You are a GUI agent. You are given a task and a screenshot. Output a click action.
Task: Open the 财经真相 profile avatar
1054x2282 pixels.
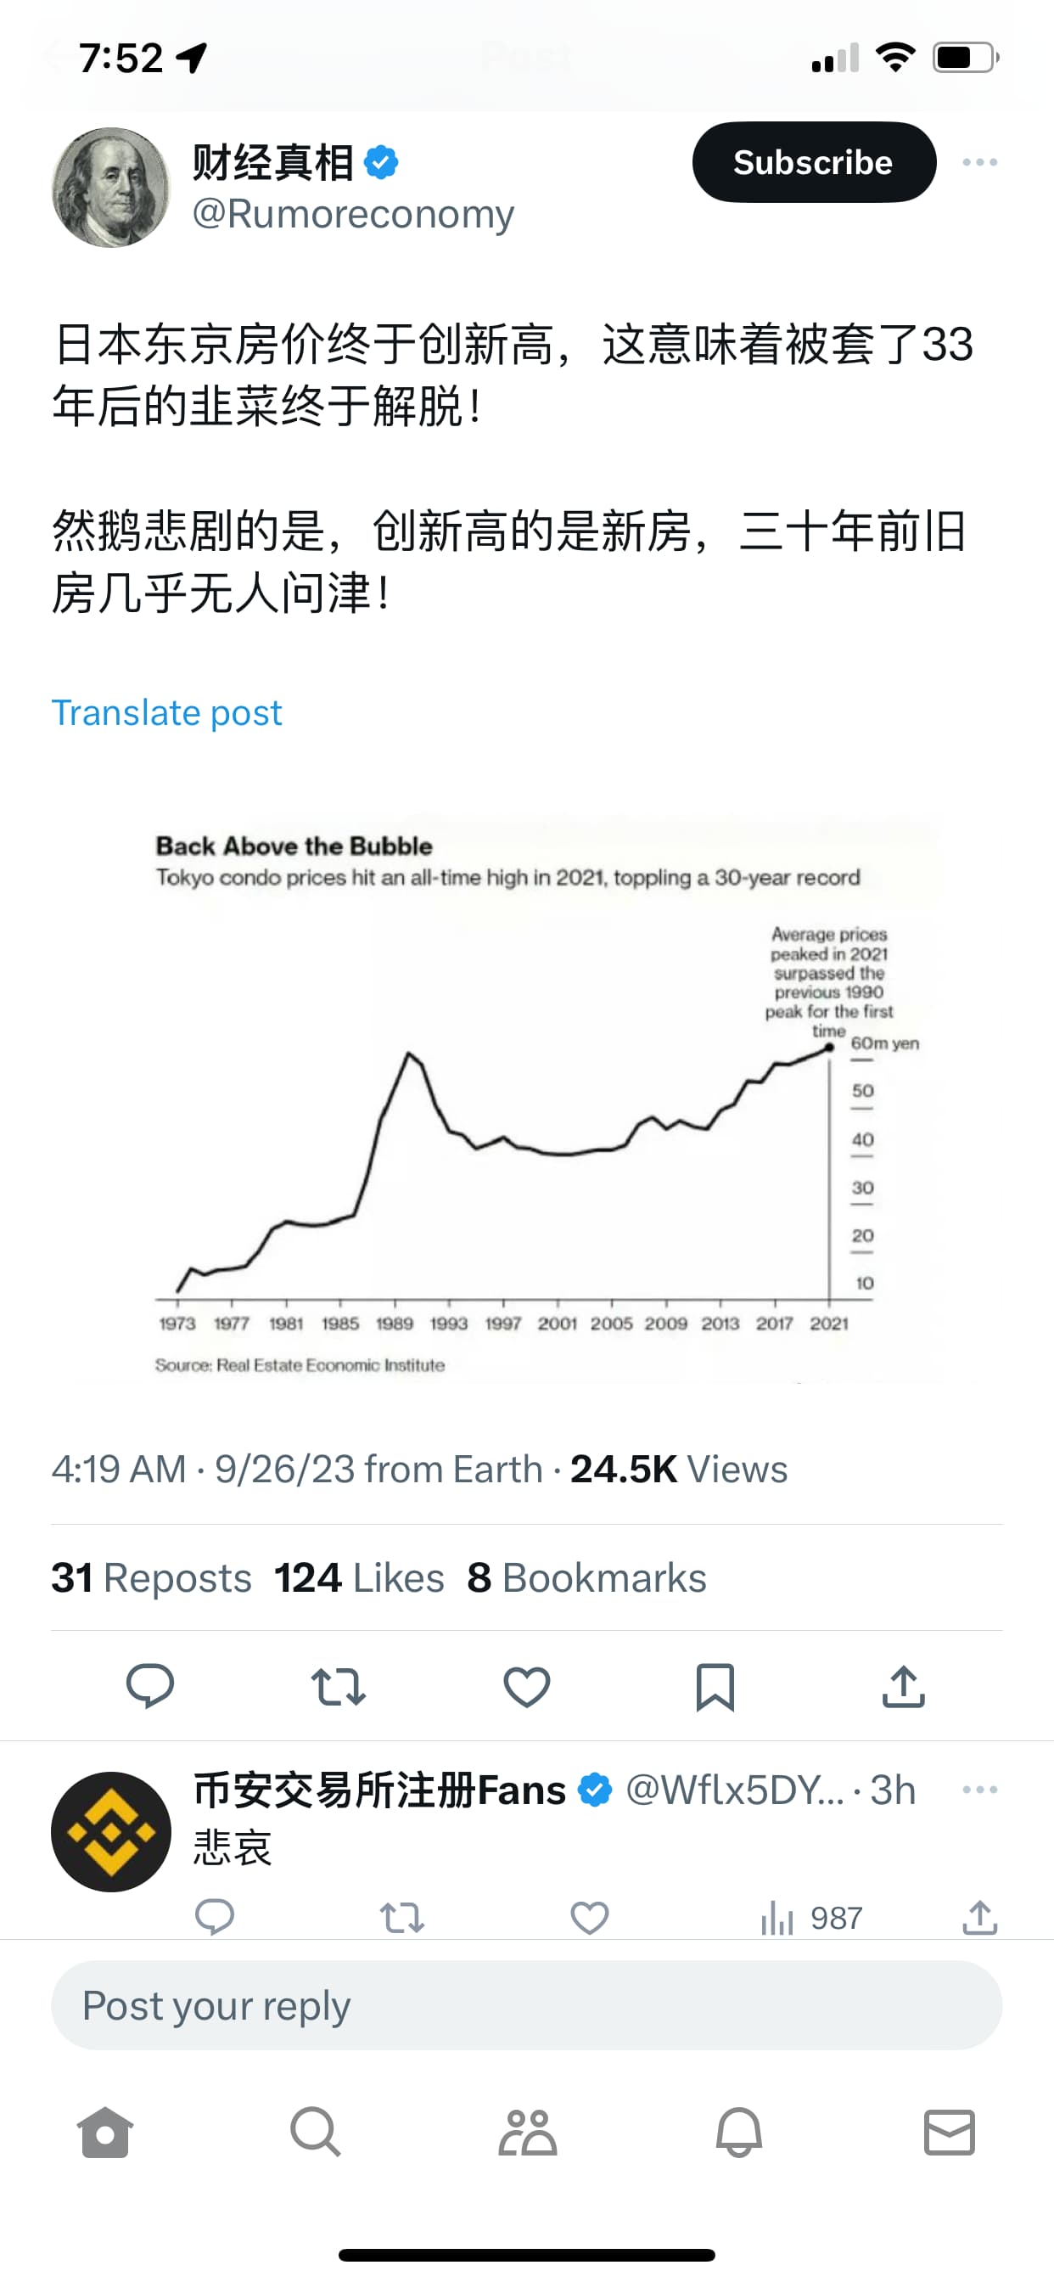pos(110,187)
